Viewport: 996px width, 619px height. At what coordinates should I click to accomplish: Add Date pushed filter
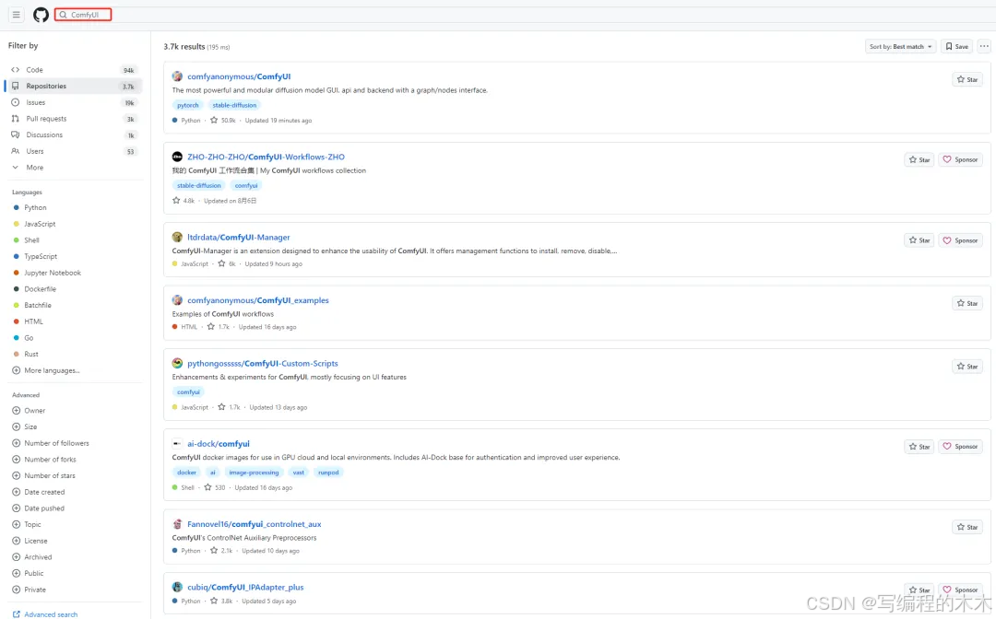38,508
